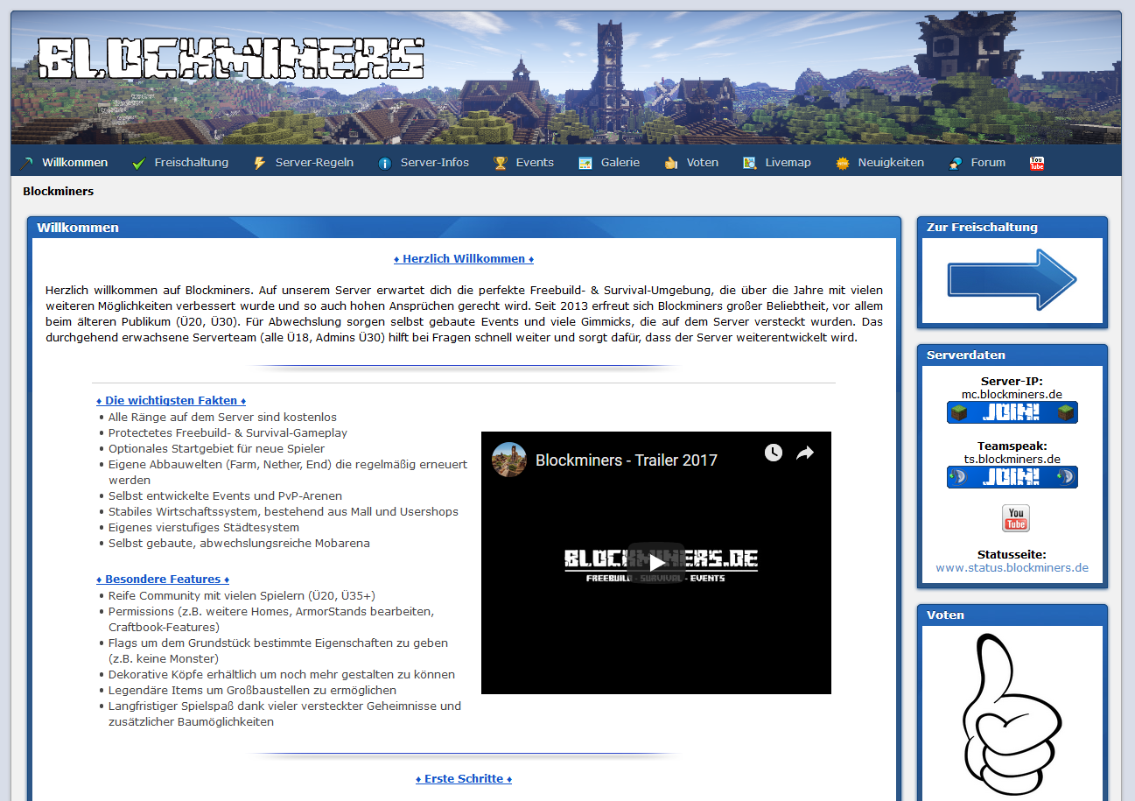
Task: Click the blue info icon beside Server-Infos
Action: pyautogui.click(x=385, y=163)
